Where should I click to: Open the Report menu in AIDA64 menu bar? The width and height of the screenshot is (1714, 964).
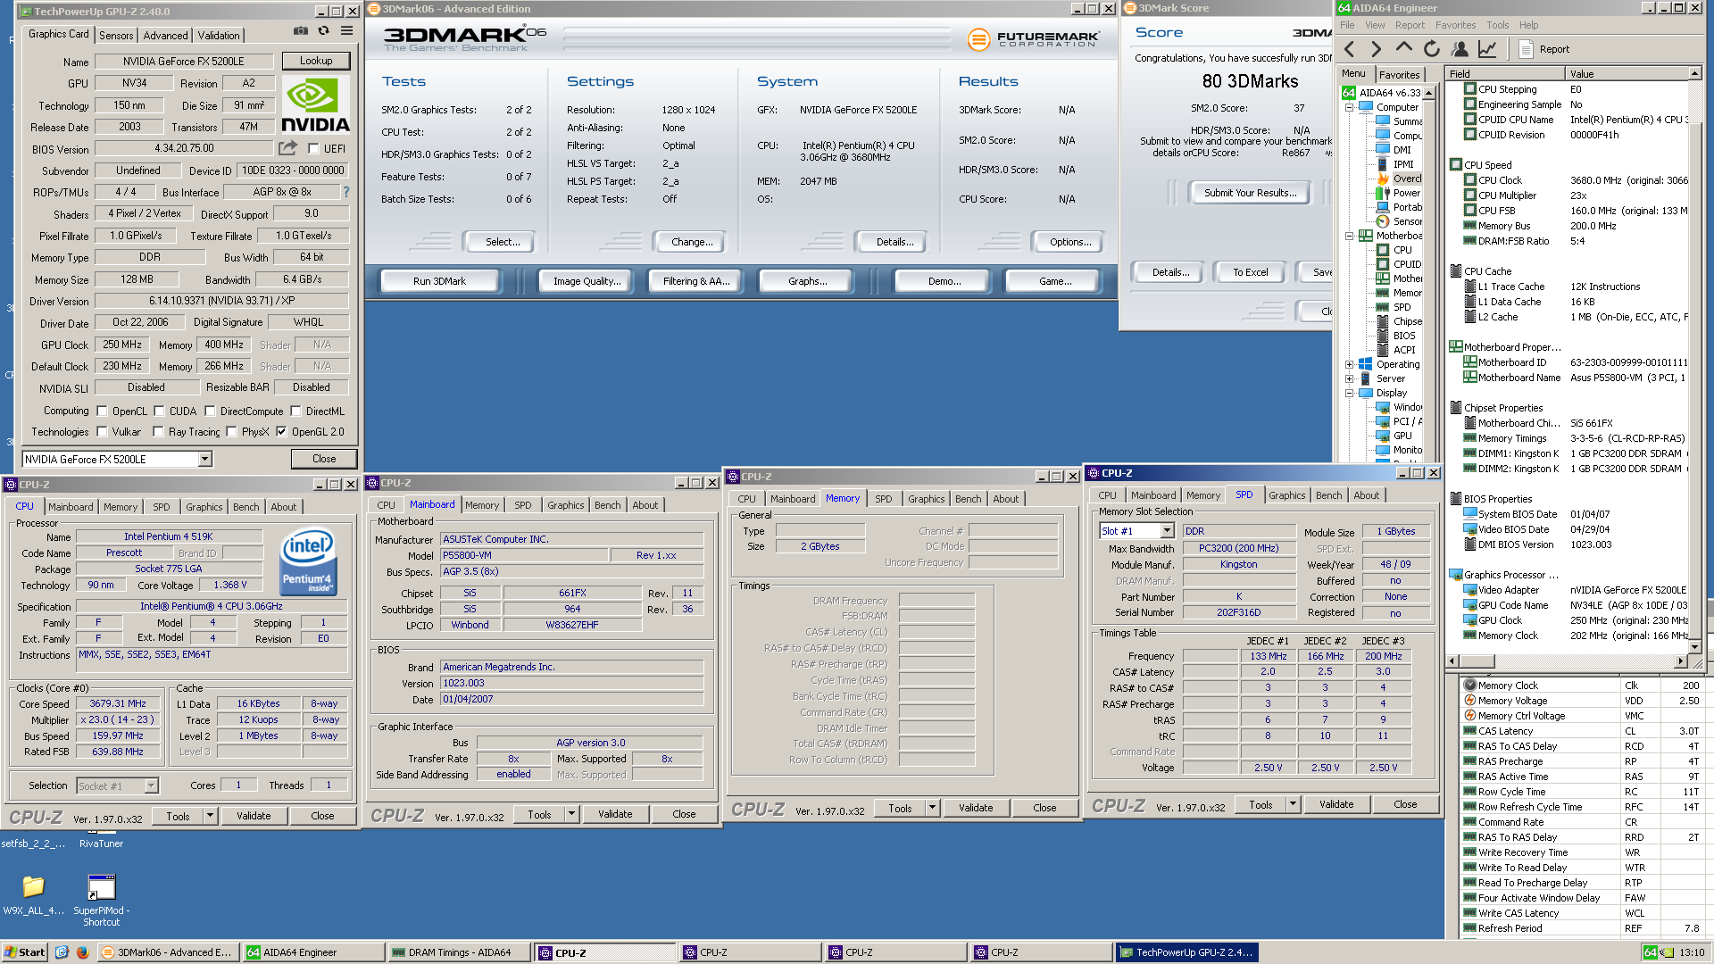click(x=1410, y=25)
